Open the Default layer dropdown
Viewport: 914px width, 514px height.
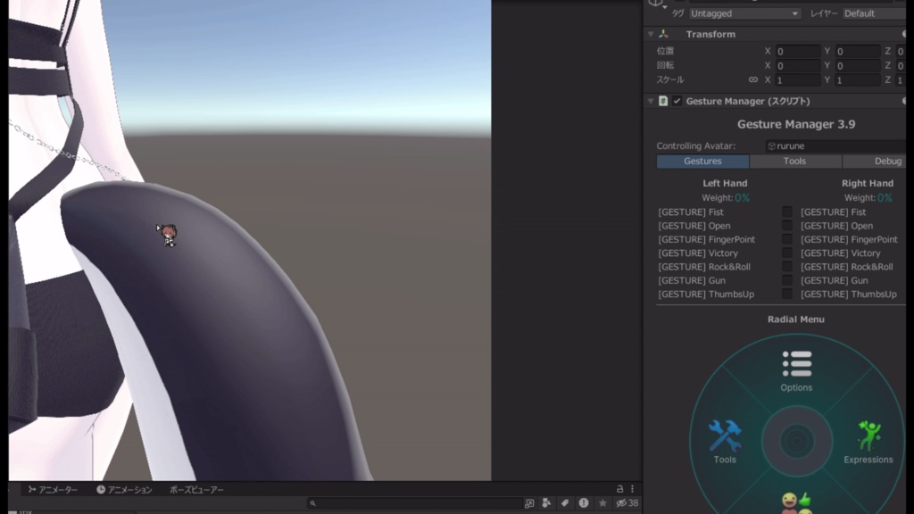pos(875,13)
